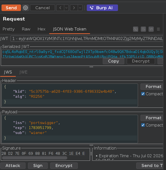Click the Signature hex bytes
This screenshot has width=166, height=170.
coord(43,153)
